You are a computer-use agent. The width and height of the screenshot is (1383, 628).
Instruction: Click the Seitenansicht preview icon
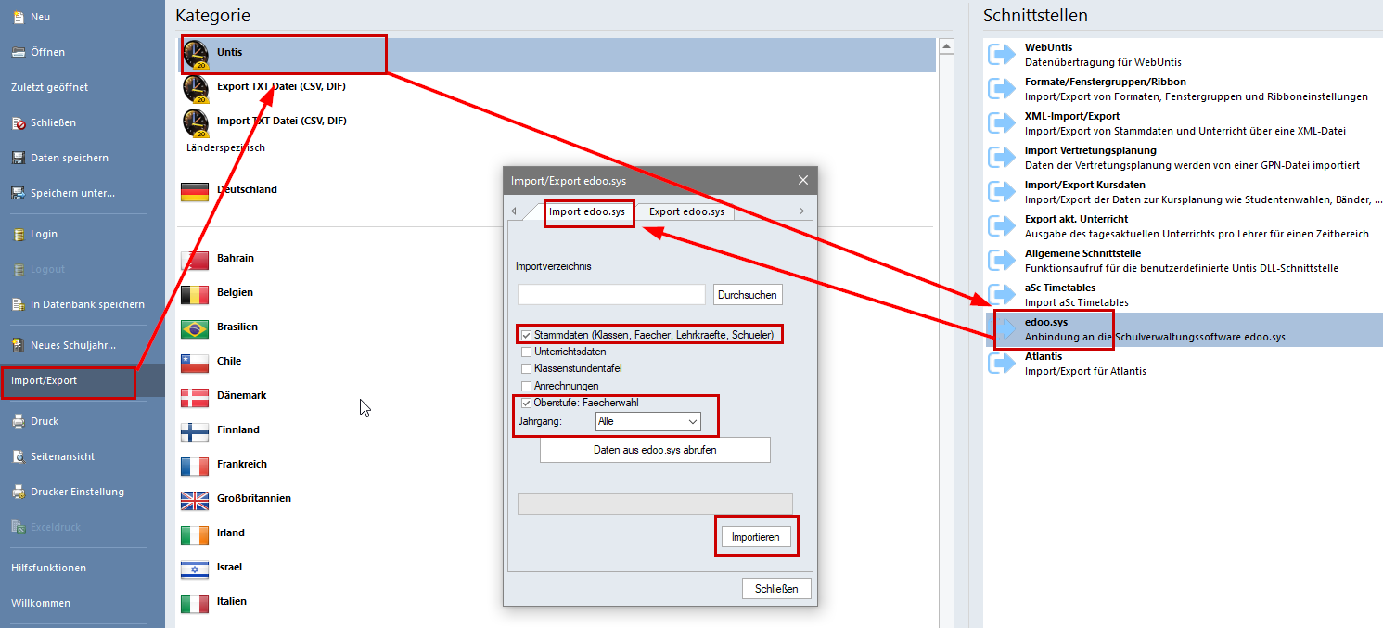[19, 456]
